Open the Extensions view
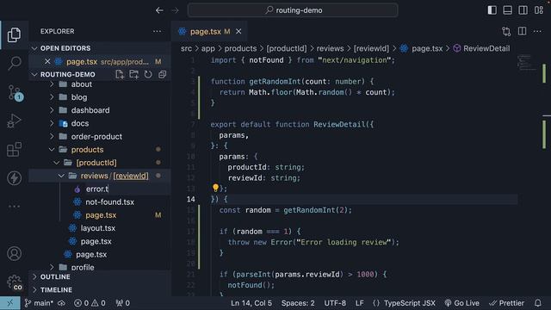This screenshot has width=551, height=310. [14, 149]
